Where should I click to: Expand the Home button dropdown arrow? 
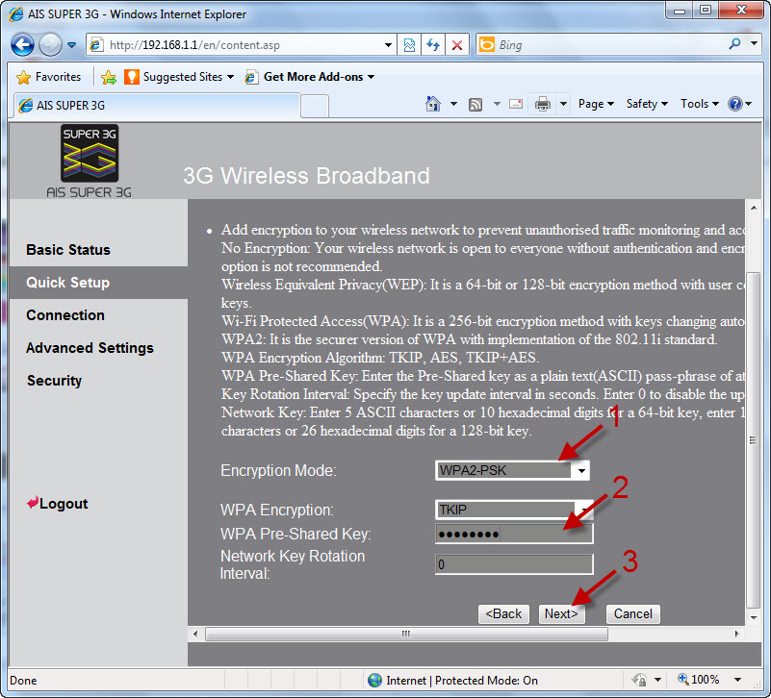click(454, 104)
